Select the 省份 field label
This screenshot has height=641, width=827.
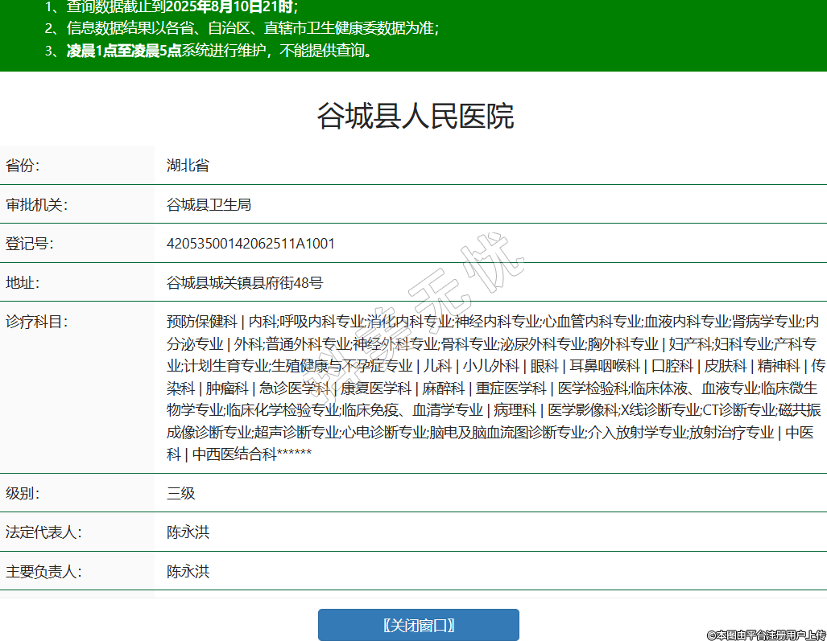[23, 166]
